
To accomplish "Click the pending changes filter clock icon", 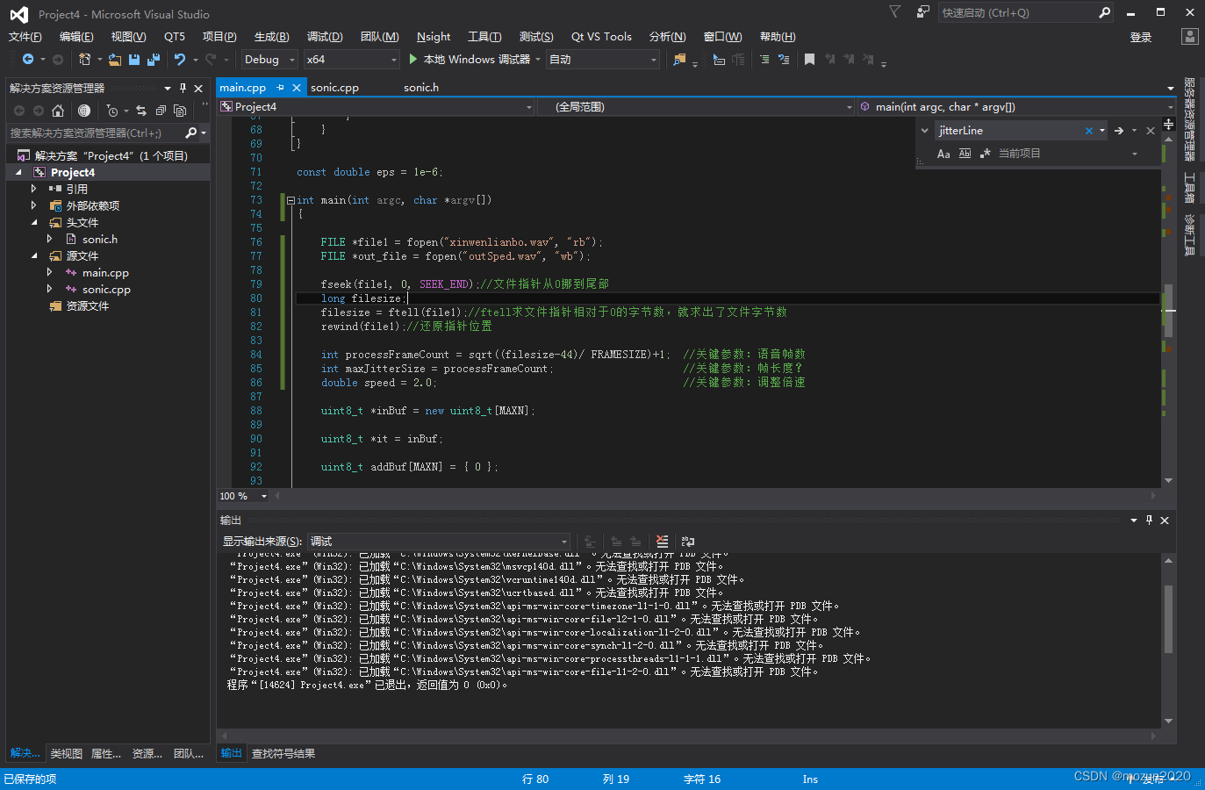I will click(x=111, y=111).
